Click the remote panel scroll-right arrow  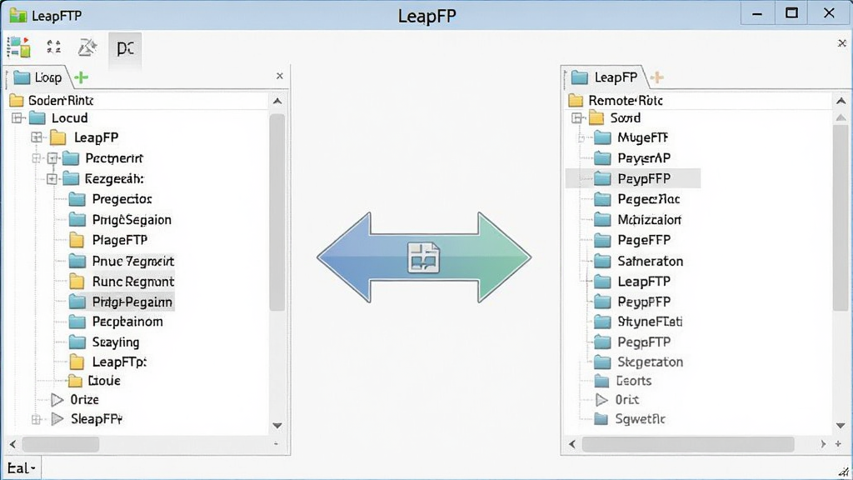(x=823, y=444)
